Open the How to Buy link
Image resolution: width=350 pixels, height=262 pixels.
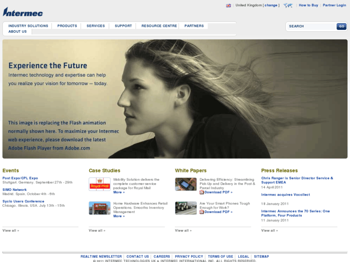(308, 5)
